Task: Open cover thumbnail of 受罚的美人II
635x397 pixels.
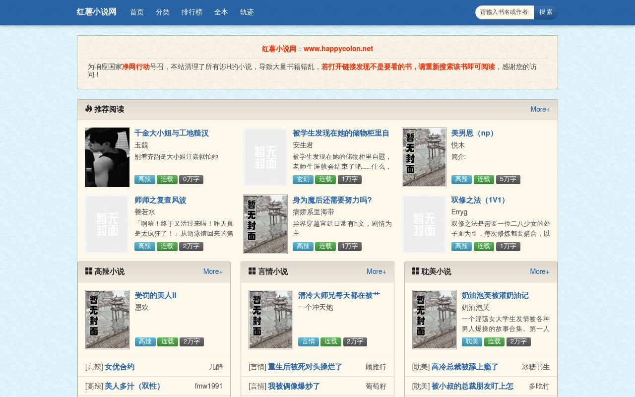Action: 108,320
